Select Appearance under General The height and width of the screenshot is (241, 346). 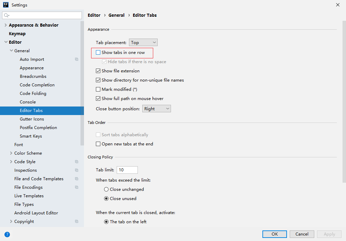[x=31, y=68]
